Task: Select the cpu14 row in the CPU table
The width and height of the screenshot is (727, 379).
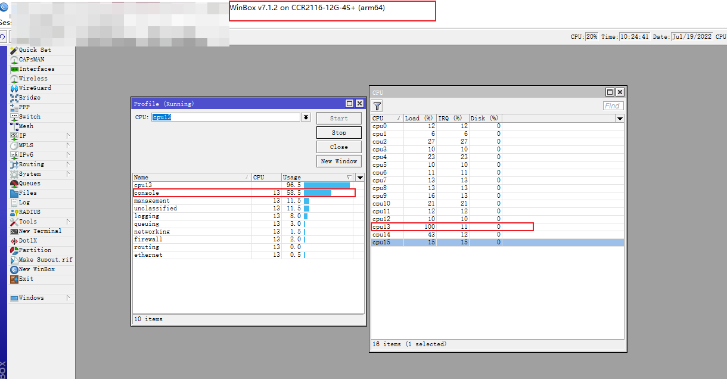Action: click(x=498, y=235)
